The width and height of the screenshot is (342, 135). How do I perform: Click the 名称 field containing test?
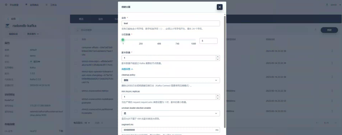pos(171,23)
